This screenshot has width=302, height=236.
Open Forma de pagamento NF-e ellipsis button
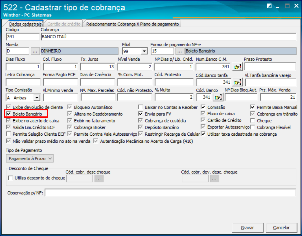point(180,51)
